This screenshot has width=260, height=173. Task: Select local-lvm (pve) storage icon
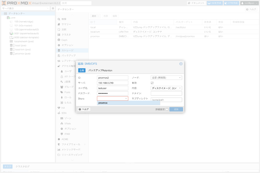pyautogui.click(x=12, y=50)
